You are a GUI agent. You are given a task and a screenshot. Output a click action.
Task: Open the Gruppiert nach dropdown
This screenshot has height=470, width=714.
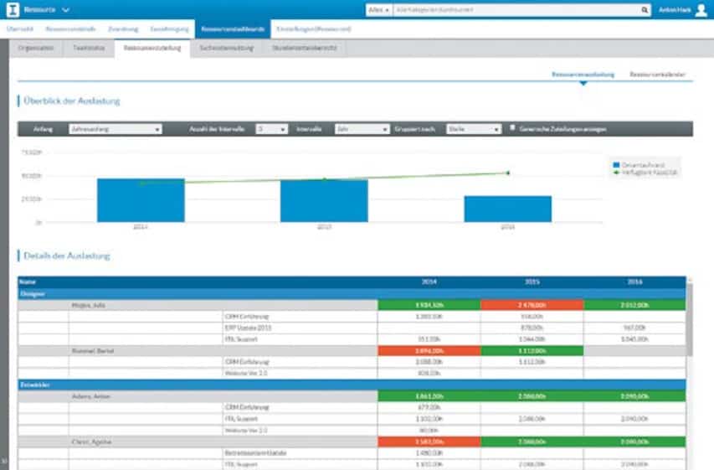tap(473, 130)
